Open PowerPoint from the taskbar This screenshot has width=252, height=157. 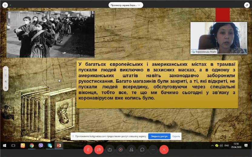pos(59,146)
